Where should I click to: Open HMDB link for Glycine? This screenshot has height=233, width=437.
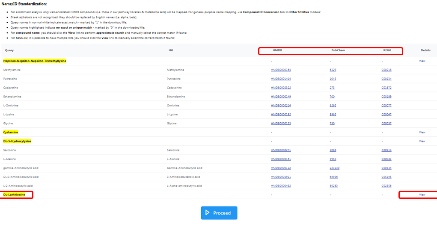pos(280,123)
